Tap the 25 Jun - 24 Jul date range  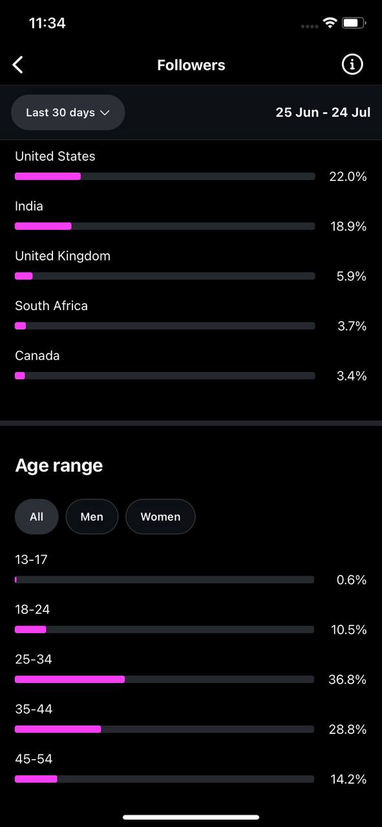323,112
